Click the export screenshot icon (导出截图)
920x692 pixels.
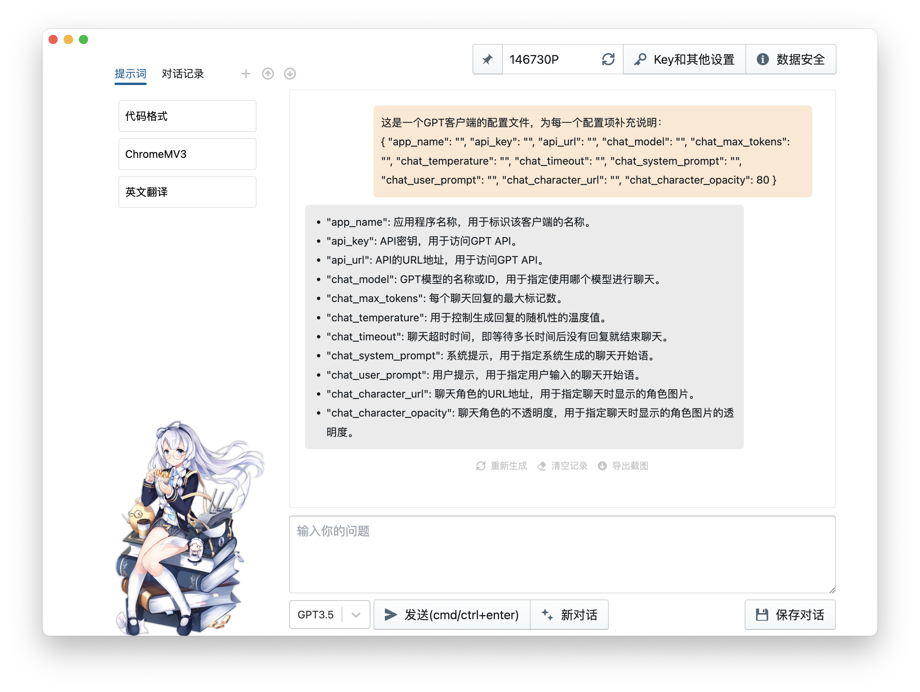(x=602, y=466)
